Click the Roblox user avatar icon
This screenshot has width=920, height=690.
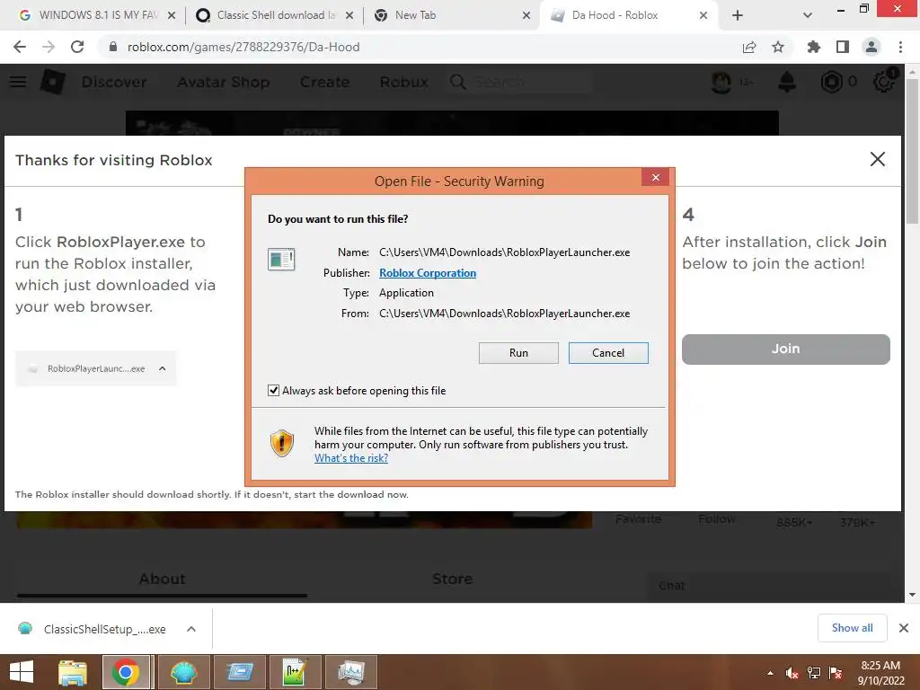tap(721, 82)
